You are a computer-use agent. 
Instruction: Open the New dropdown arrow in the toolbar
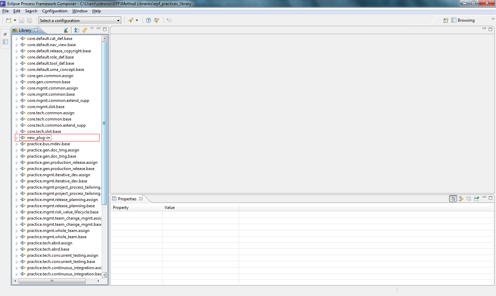(15, 20)
